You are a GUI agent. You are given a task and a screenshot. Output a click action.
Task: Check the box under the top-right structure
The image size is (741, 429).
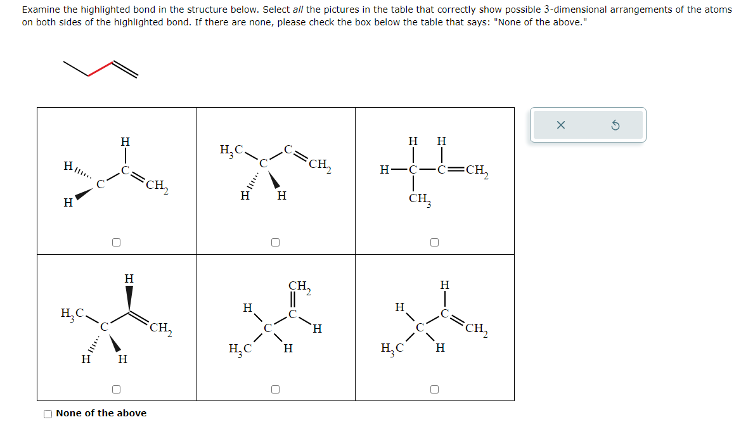click(x=434, y=241)
